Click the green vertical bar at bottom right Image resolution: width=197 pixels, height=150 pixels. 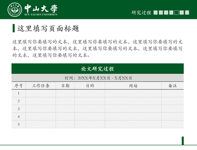183,141
